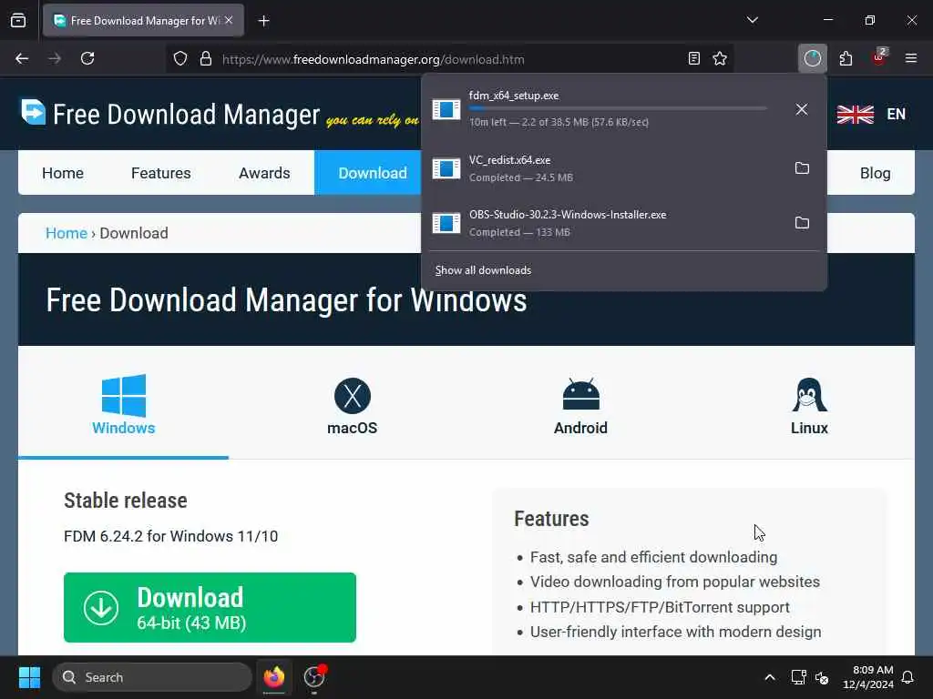Click the VC_redist.x64.exe file icon
The height and width of the screenshot is (699, 933).
446,168
